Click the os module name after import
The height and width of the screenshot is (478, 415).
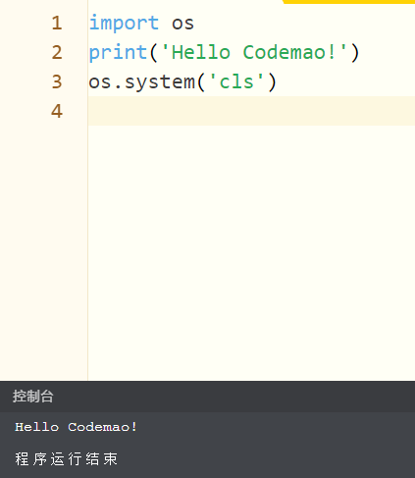182,24
